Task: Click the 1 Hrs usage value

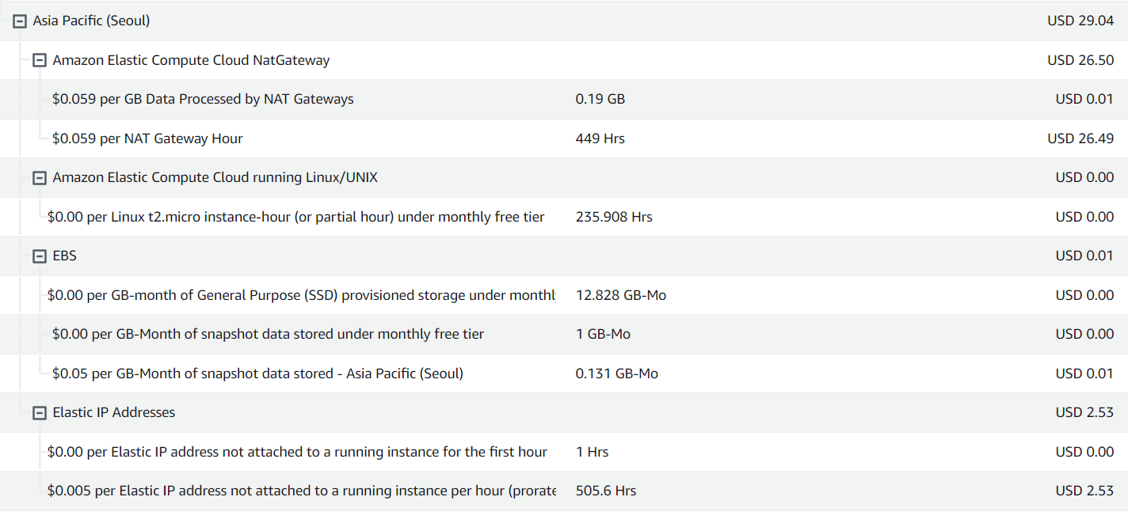Action: click(x=593, y=452)
